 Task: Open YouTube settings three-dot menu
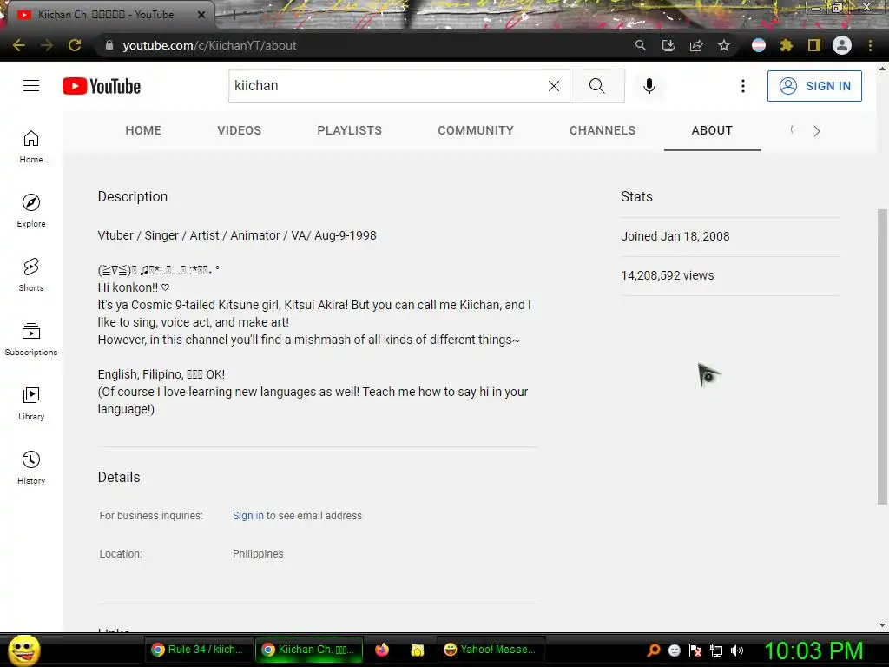click(x=743, y=86)
